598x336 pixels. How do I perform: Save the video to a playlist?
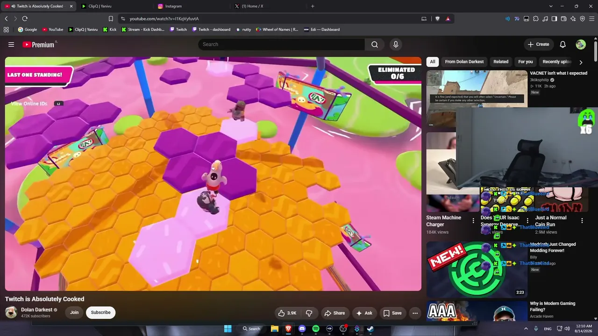point(392,313)
